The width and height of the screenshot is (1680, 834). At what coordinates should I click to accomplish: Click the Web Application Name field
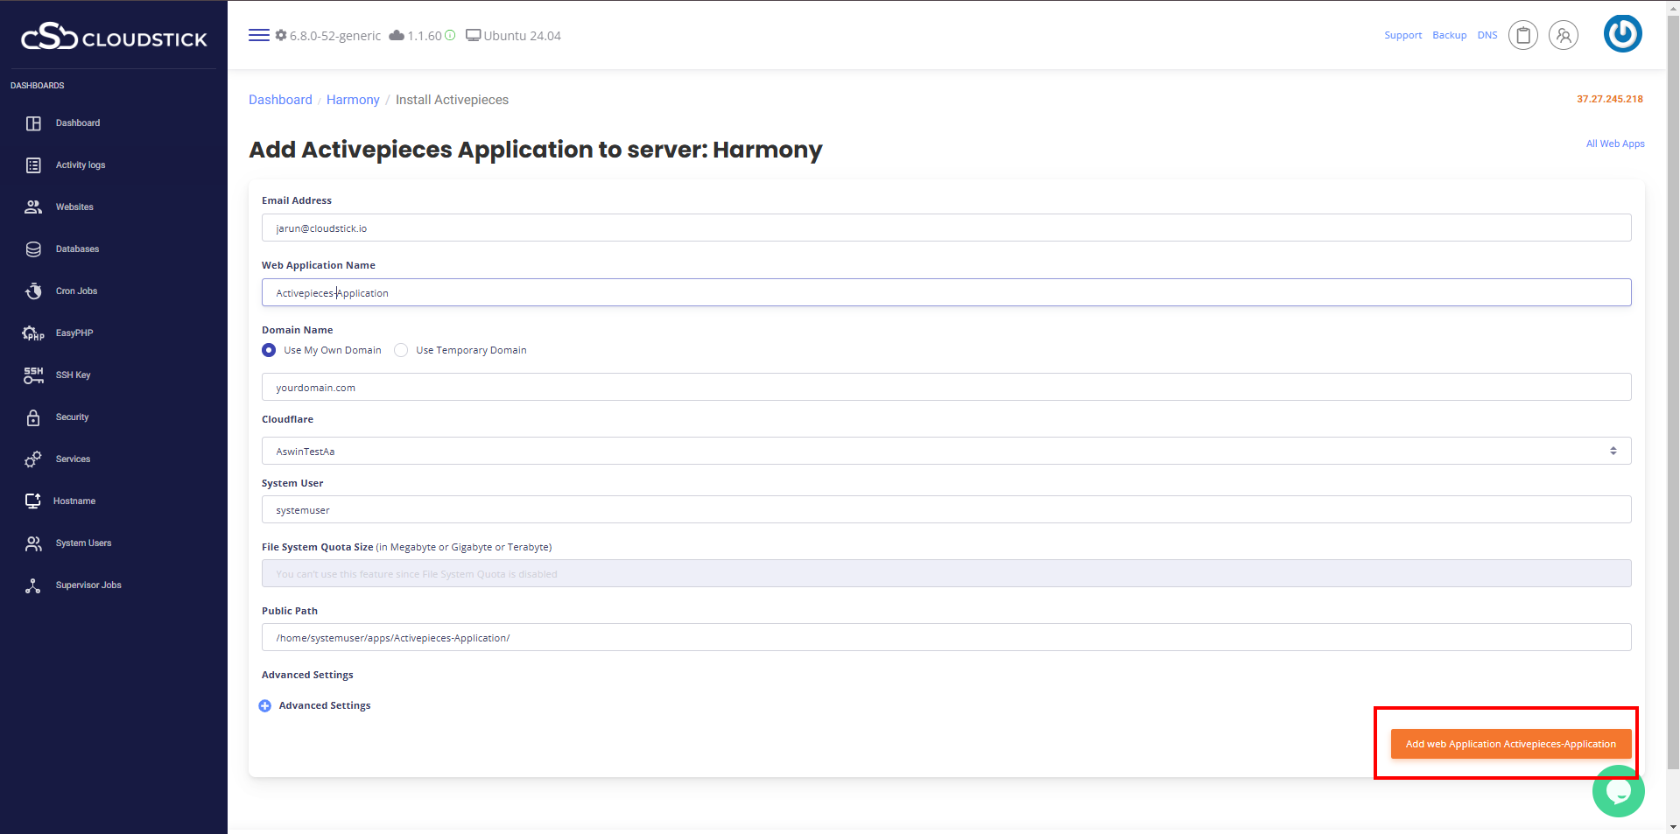coord(945,292)
